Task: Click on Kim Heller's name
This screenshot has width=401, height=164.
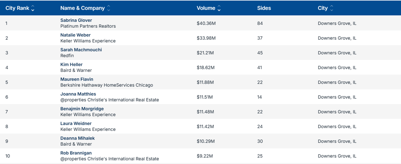Action: [71, 64]
